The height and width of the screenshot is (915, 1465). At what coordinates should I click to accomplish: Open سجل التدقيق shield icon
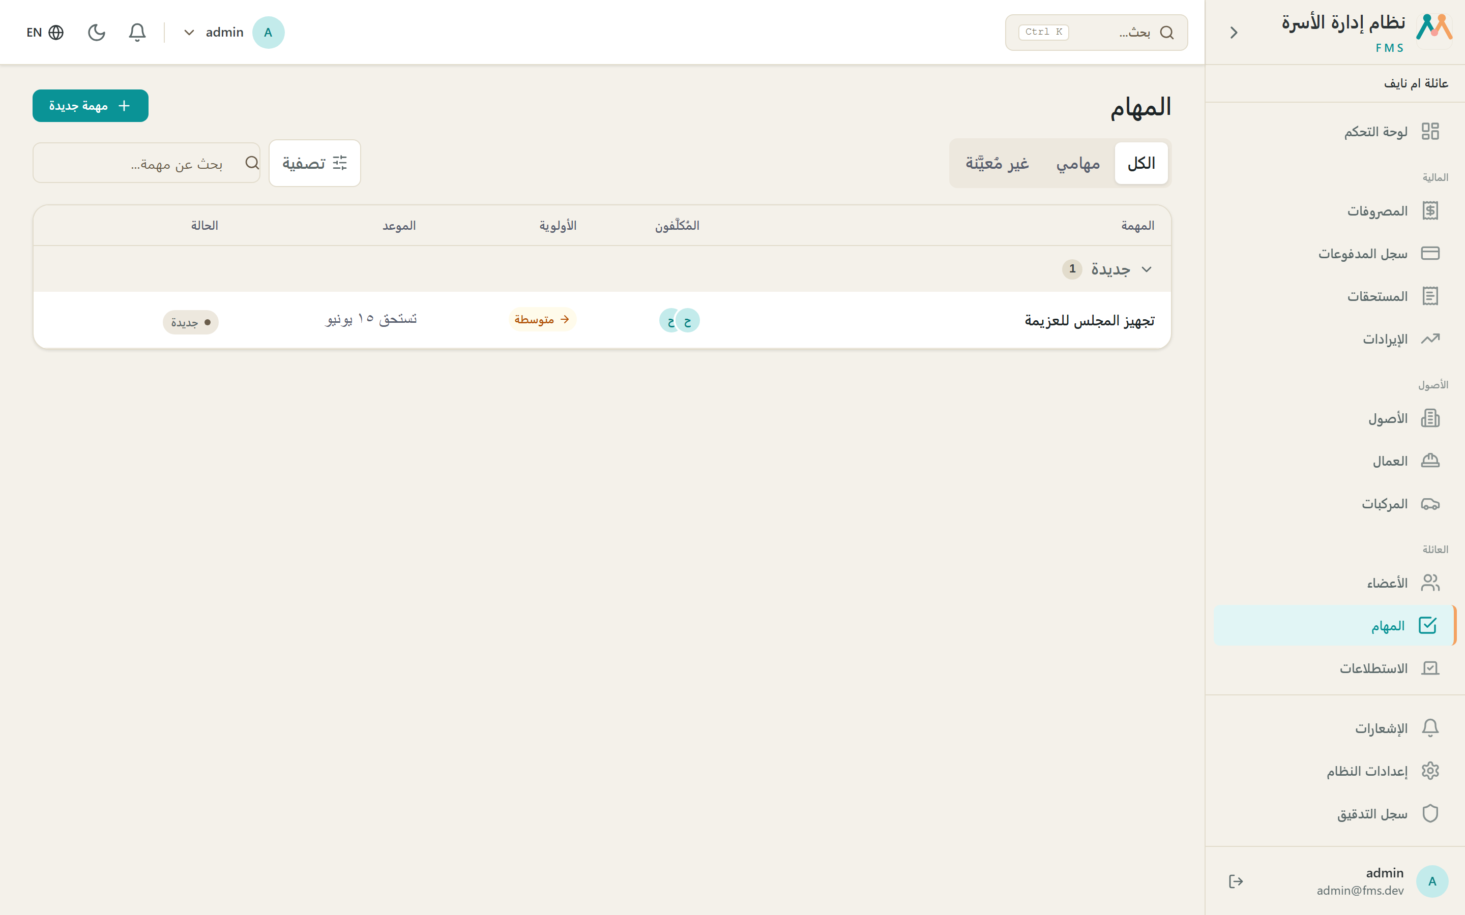[1430, 813]
